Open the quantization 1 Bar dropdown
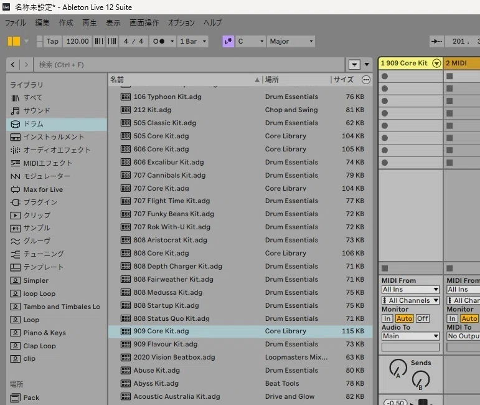 [193, 41]
